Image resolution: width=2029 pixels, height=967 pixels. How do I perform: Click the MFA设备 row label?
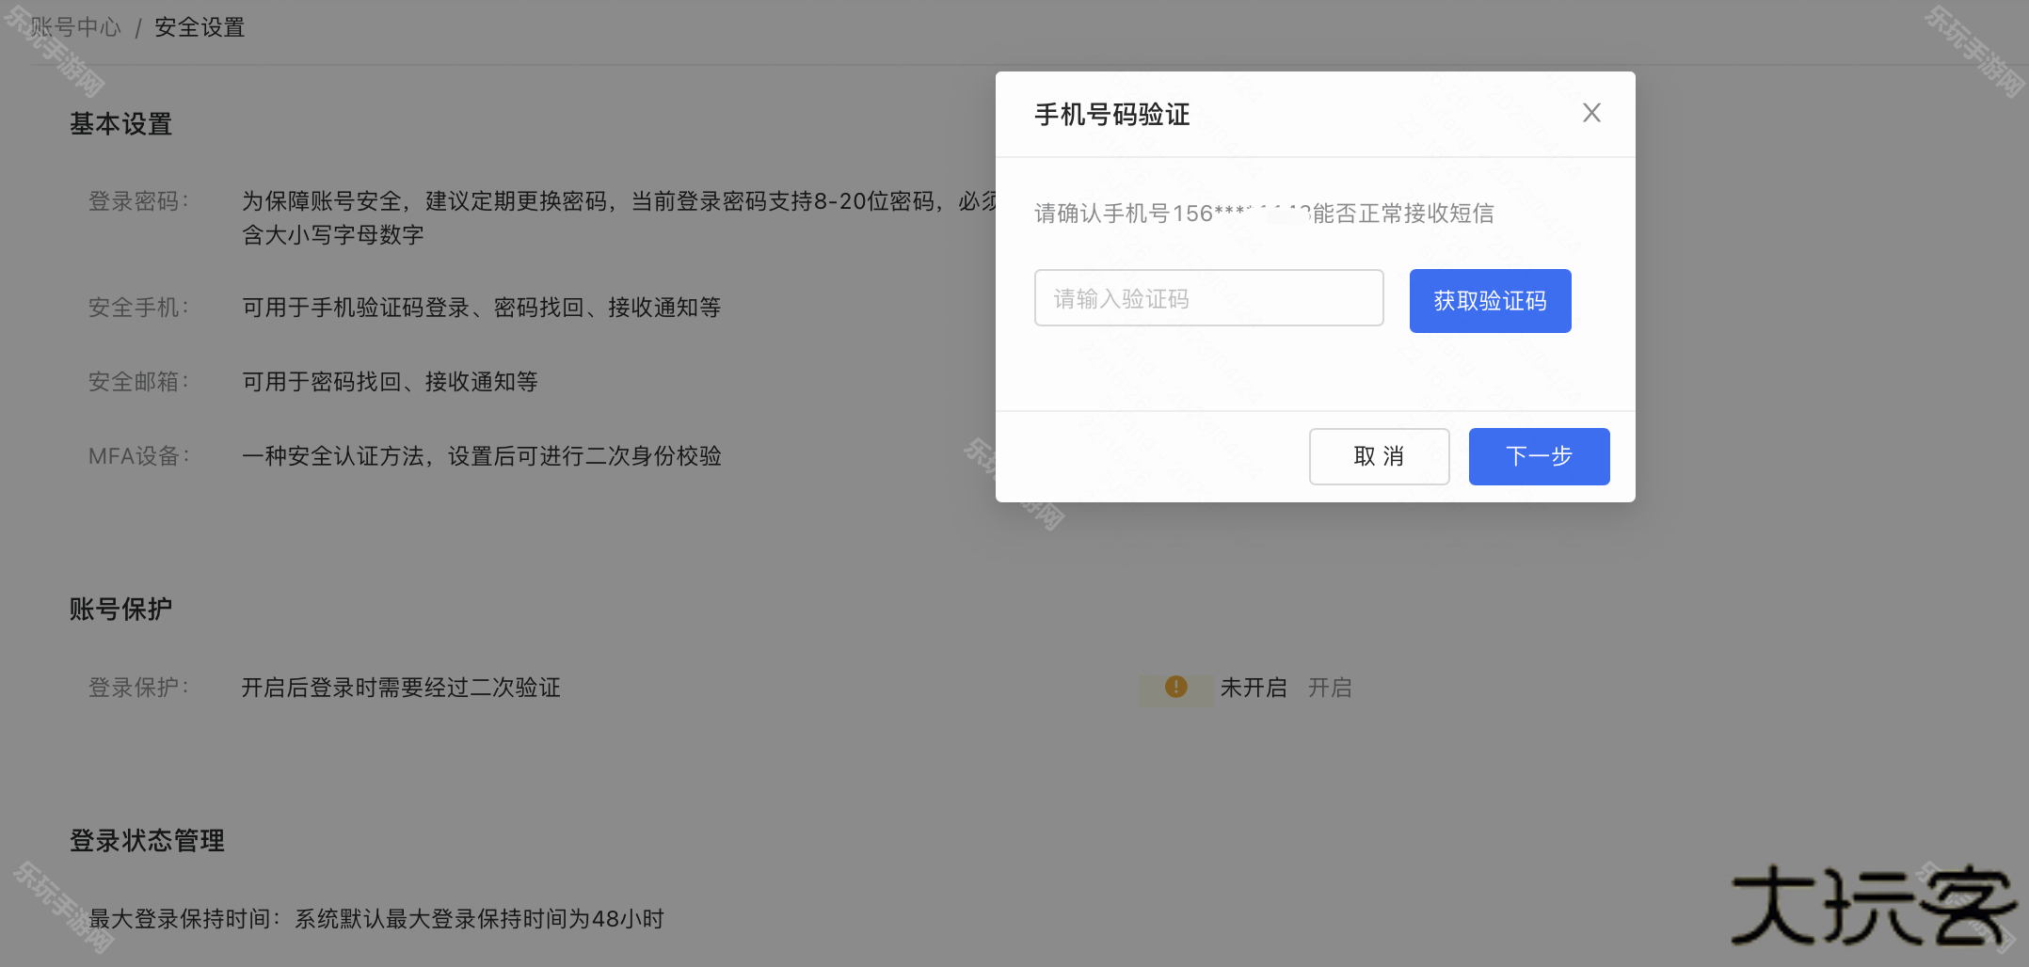[138, 456]
